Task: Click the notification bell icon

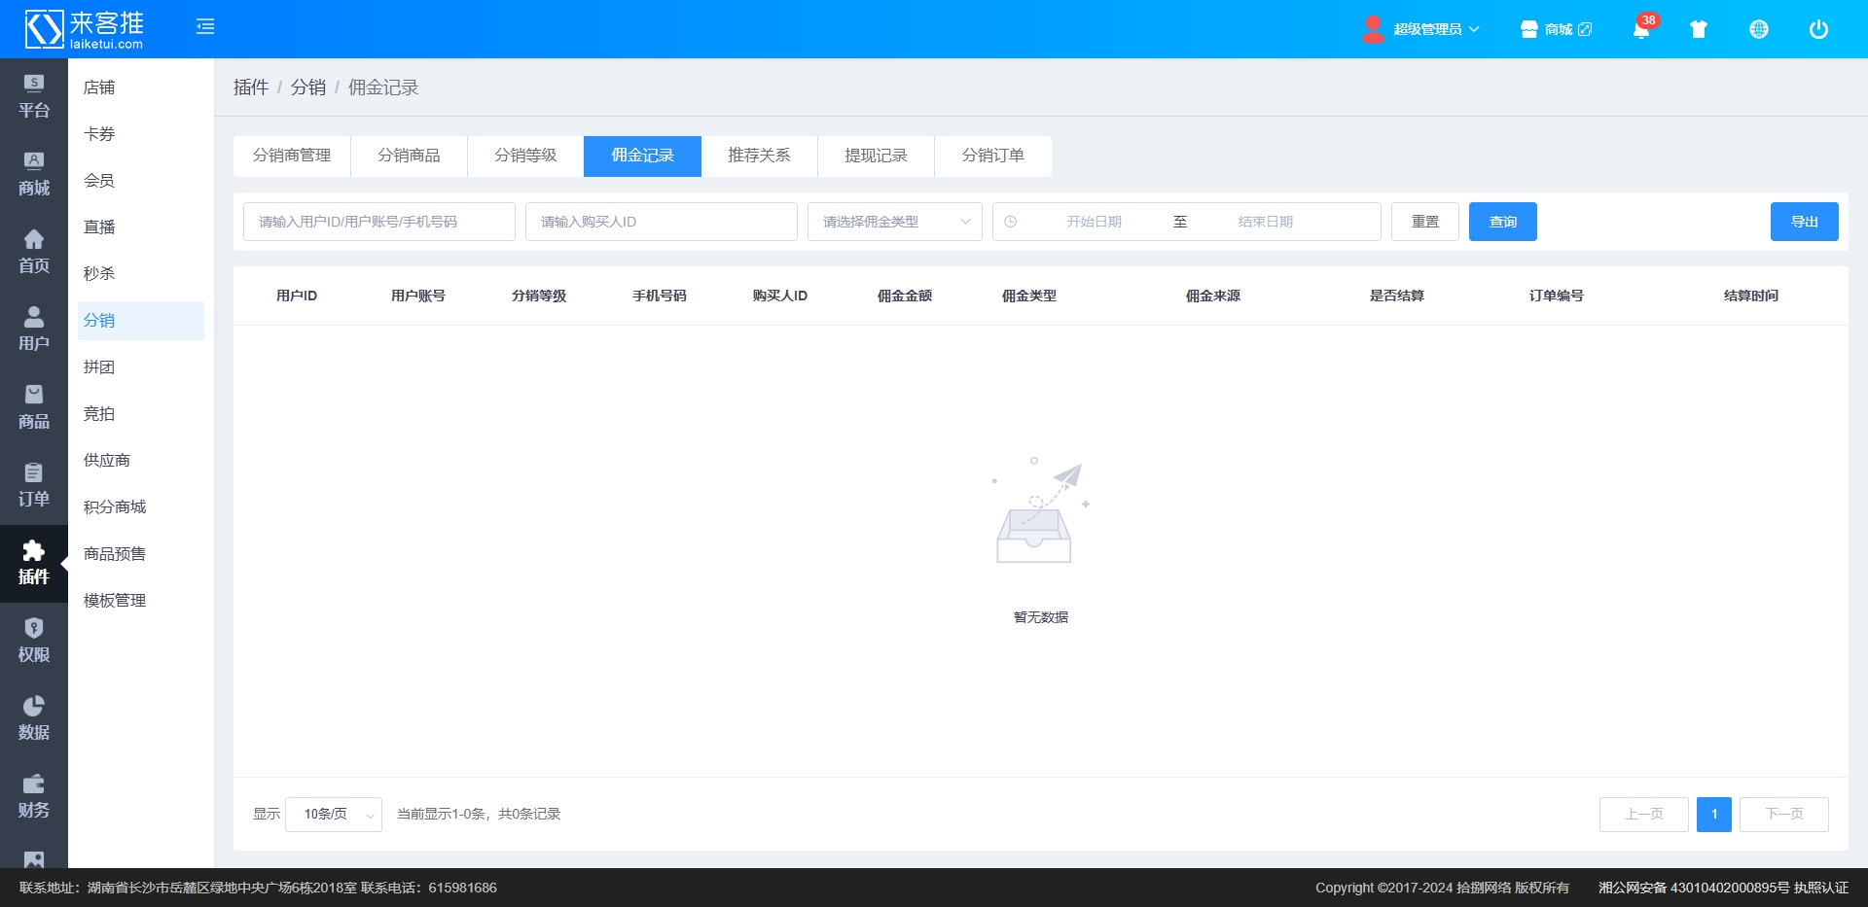Action: 1640,30
